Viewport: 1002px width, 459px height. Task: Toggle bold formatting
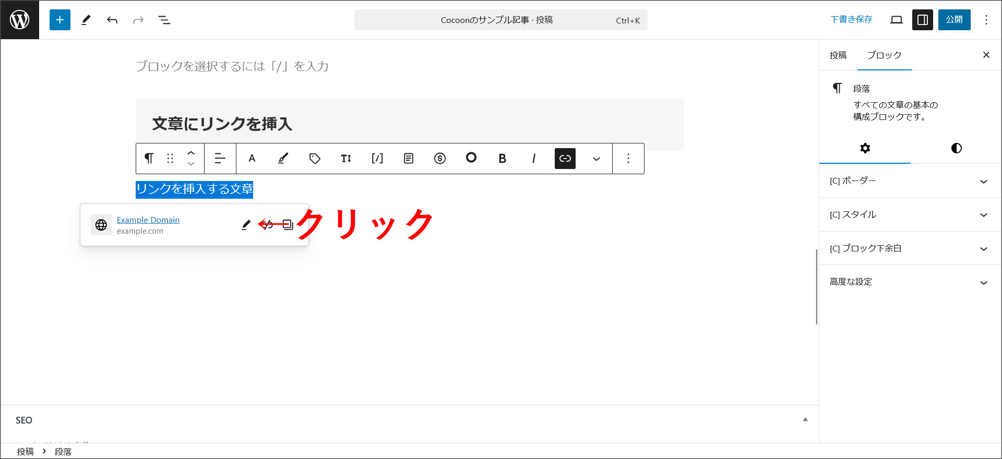point(503,158)
